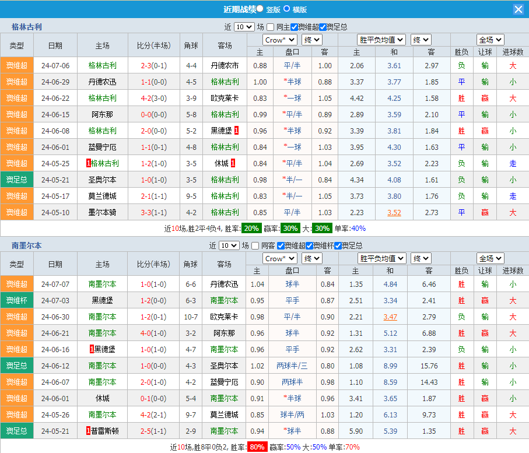This screenshot has height=453, width=529.
Task: Open the 格林古利 team title link
Action: tap(27, 27)
